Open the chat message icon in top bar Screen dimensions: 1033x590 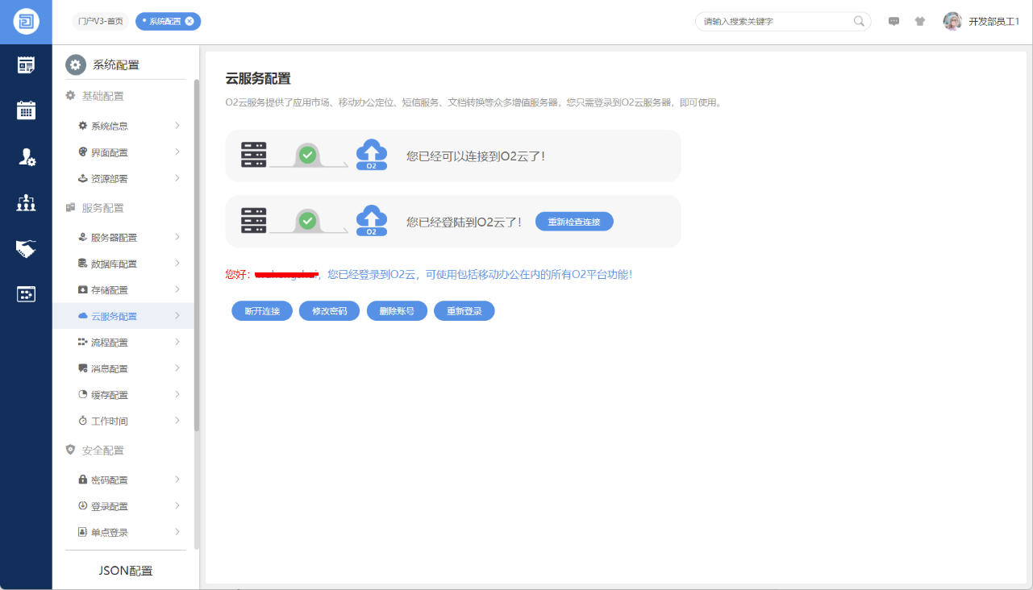click(x=893, y=22)
